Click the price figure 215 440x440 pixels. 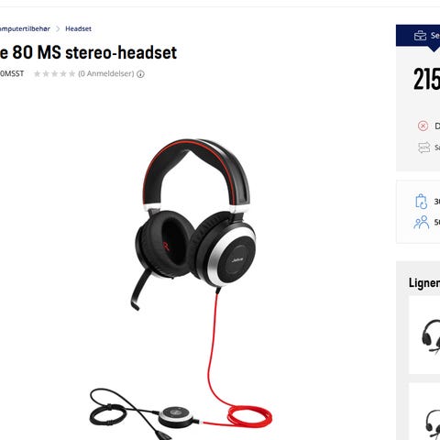coord(426,79)
